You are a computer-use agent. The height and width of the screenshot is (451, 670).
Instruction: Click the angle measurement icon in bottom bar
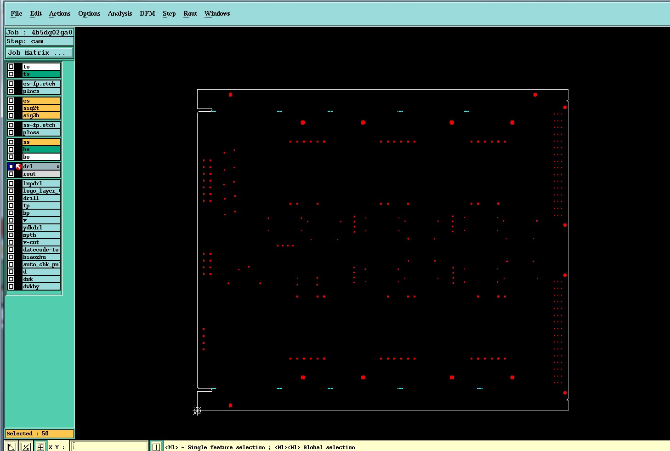(x=26, y=446)
